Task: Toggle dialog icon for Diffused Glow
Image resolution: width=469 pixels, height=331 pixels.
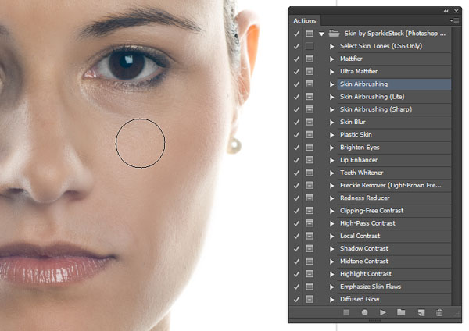Action: click(310, 299)
